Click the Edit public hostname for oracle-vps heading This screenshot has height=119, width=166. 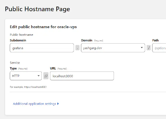43,27
